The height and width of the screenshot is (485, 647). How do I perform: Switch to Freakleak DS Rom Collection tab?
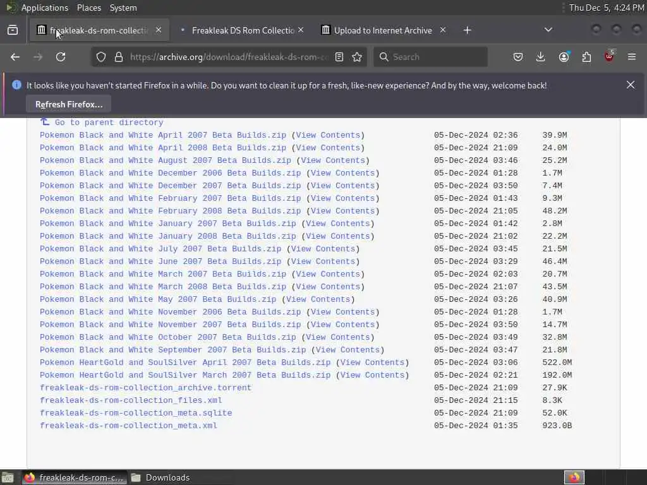coord(243,30)
